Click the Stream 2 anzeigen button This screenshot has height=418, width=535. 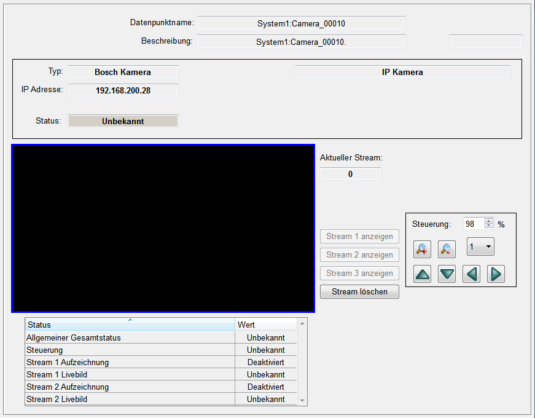[x=359, y=255]
